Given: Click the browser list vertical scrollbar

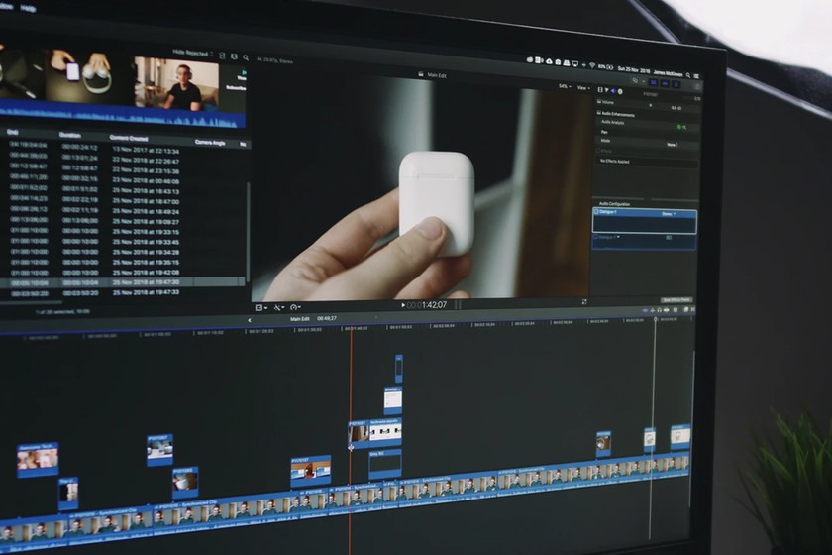Looking at the screenshot, I should coord(248,231).
